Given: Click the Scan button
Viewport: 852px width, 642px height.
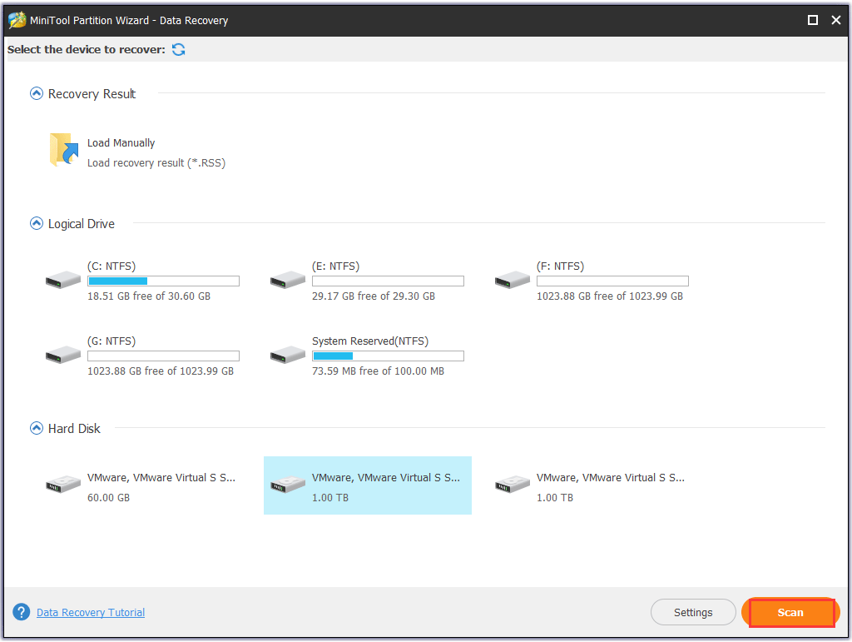Looking at the screenshot, I should click(790, 613).
